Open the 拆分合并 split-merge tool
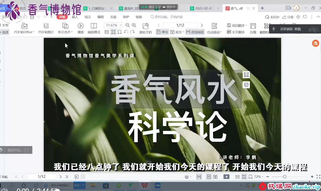The width and height of the screenshot is (321, 191). 65,28
